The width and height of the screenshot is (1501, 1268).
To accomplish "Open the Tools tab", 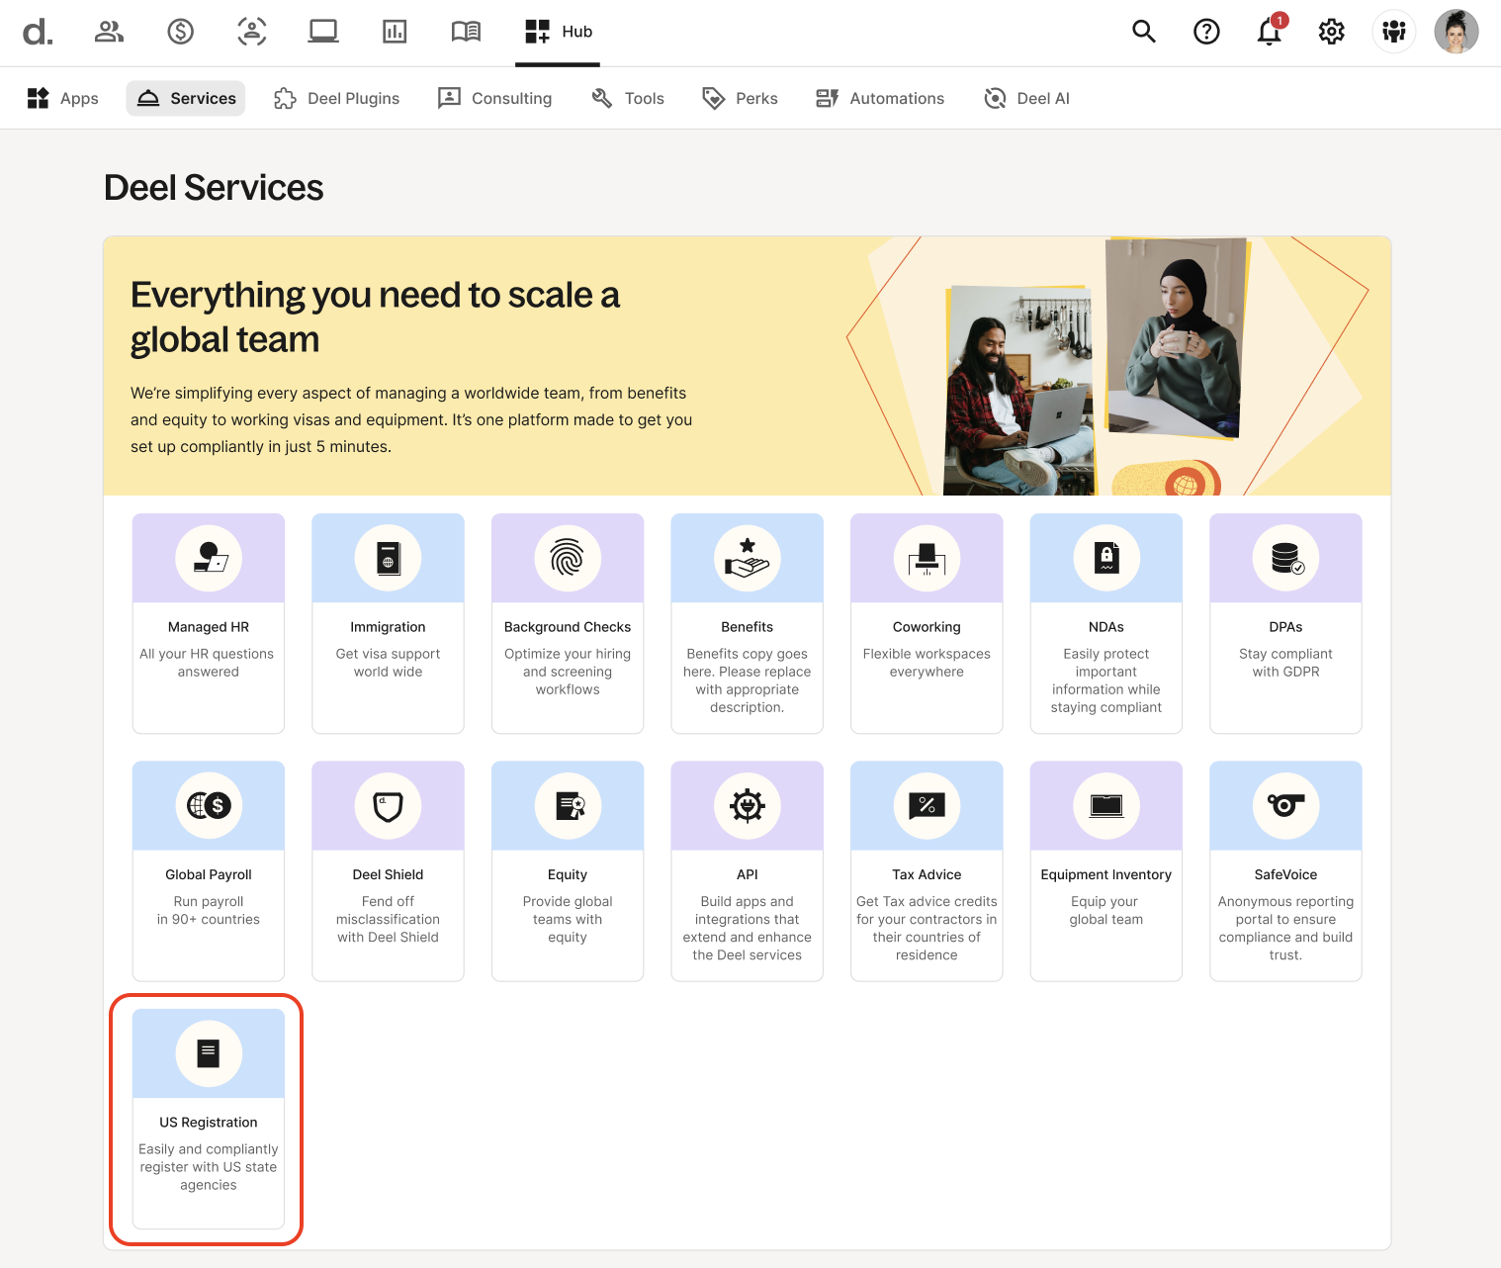I will tap(628, 98).
